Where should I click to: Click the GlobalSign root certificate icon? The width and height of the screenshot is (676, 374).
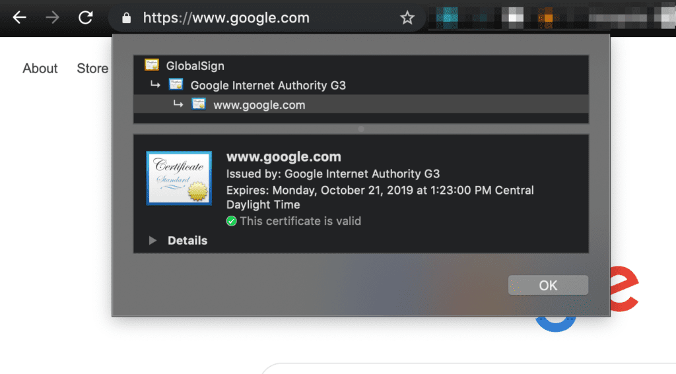pos(152,65)
